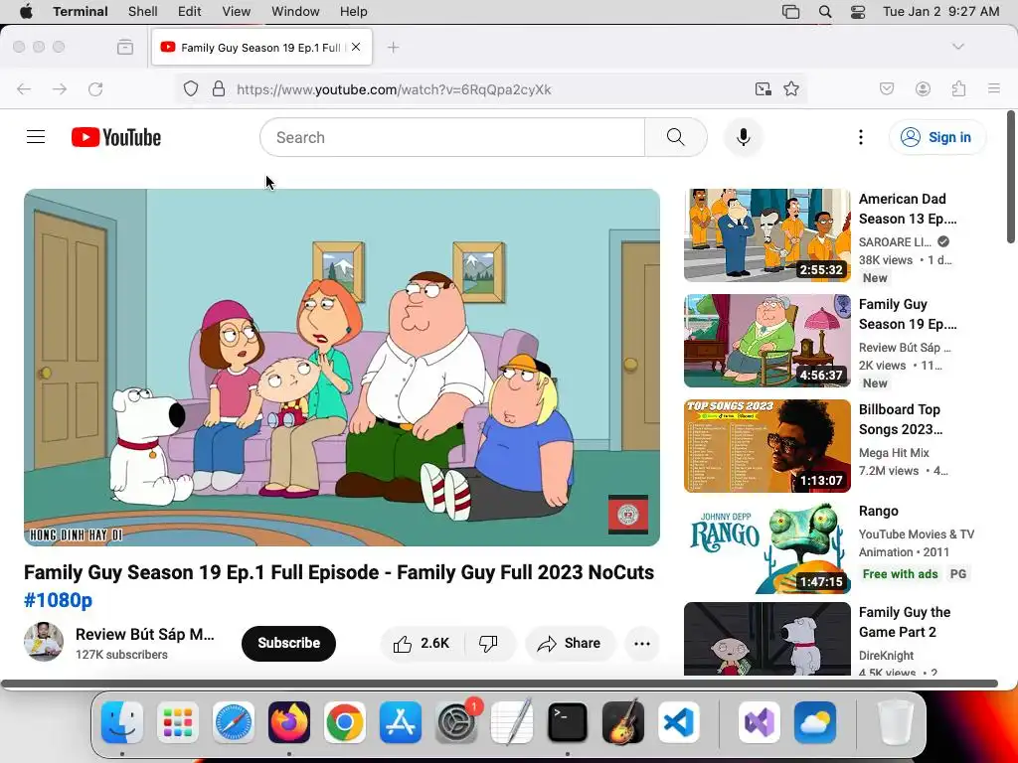Click the American Dad Season 13 title
Screen dimensions: 1018x763
click(x=908, y=209)
